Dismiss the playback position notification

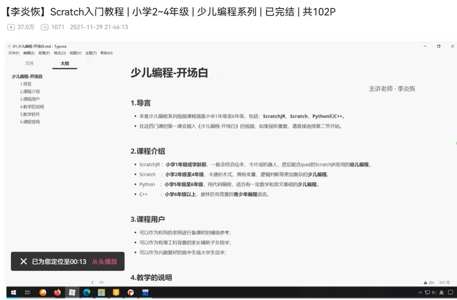pos(24,261)
